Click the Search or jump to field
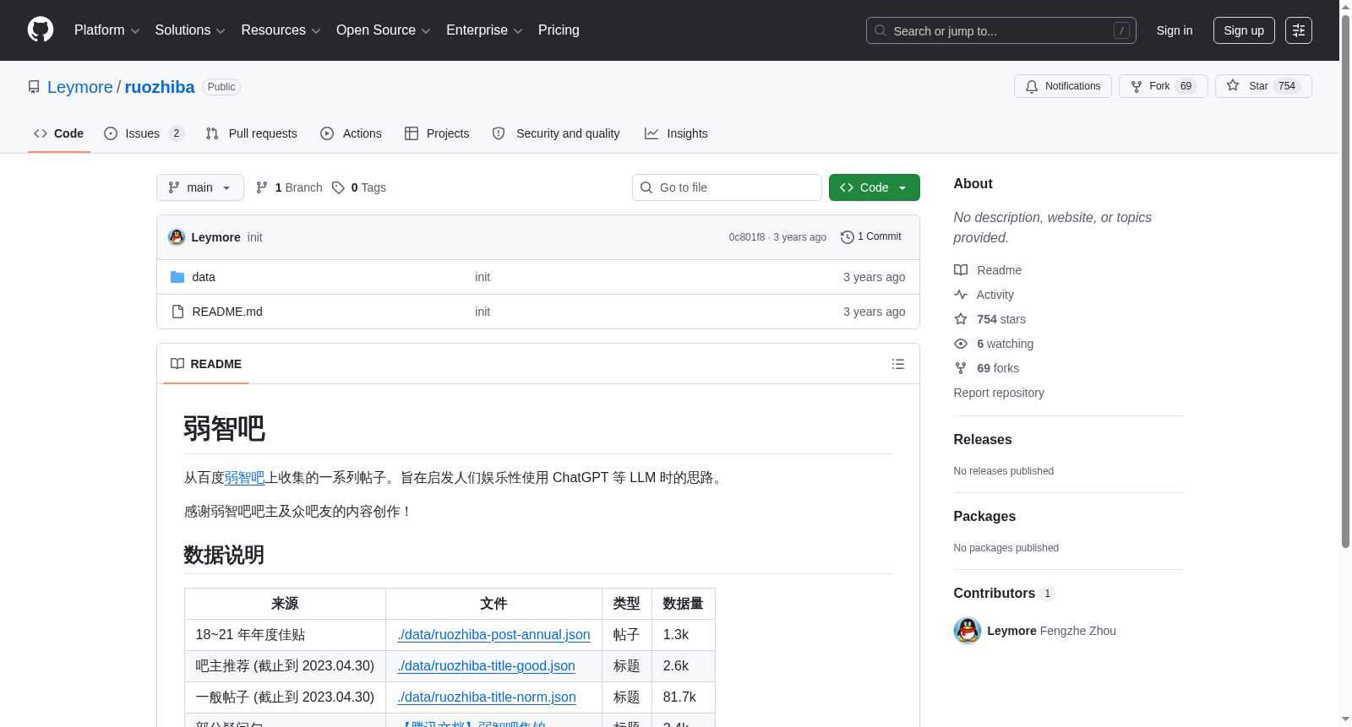Viewport: 1352px width, 727px height. (1001, 30)
